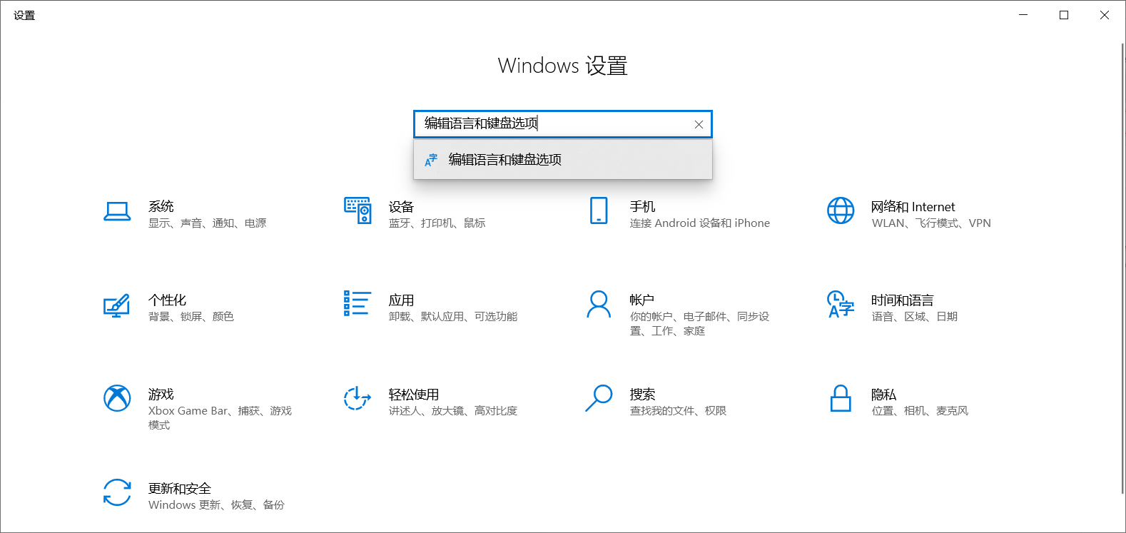The height and width of the screenshot is (533, 1126).
Task: Open the 隐私 heading
Action: click(x=883, y=394)
